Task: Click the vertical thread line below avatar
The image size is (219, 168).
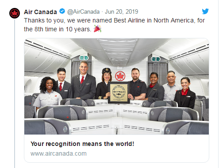Action: pos(15,93)
